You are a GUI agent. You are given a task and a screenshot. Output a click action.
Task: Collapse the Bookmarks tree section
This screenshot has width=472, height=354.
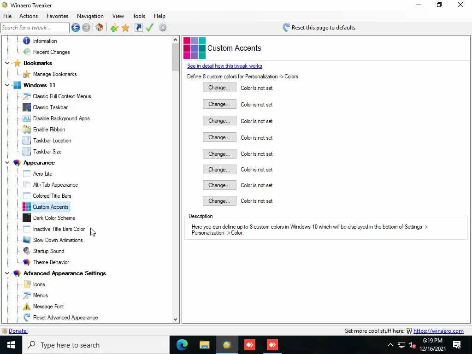click(7, 63)
